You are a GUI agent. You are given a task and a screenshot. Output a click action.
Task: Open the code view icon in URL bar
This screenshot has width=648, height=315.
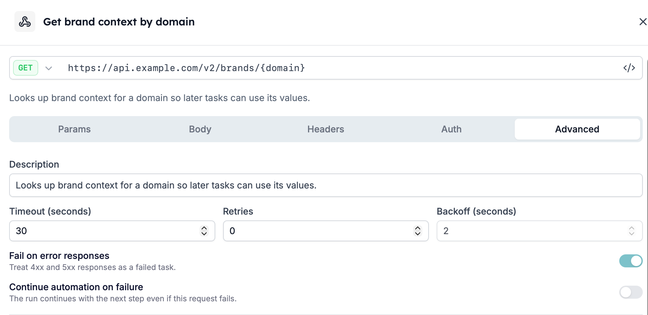pyautogui.click(x=629, y=68)
